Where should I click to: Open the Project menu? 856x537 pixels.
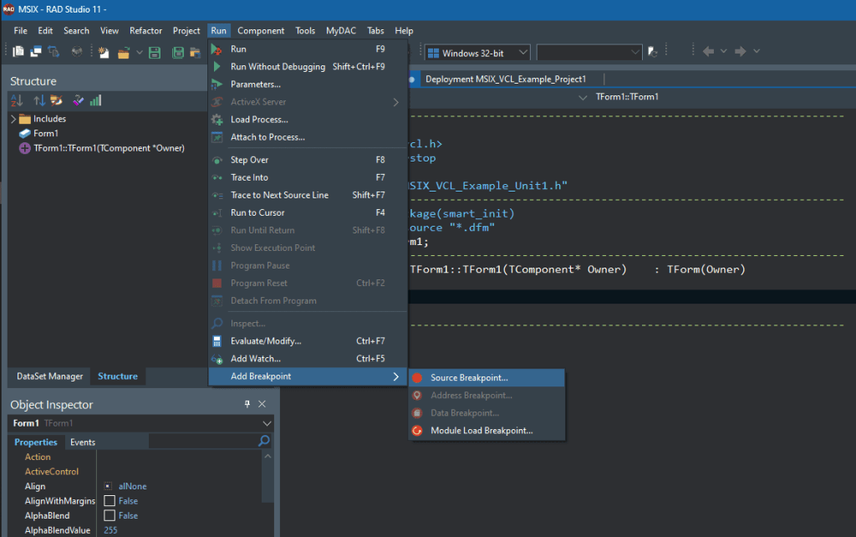(x=186, y=31)
